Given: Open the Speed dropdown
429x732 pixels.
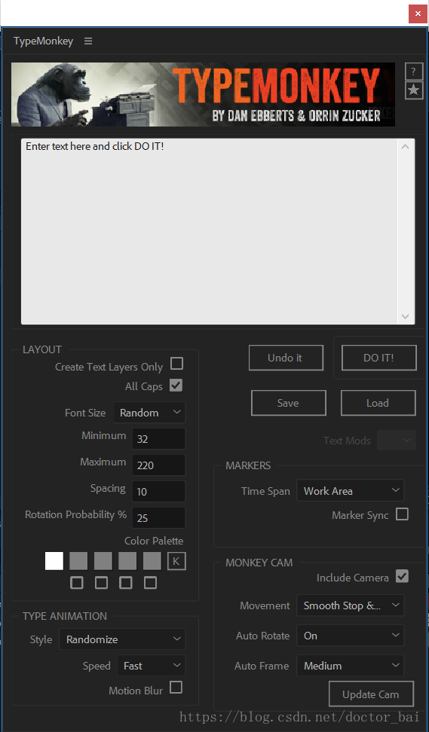Looking at the screenshot, I should click(151, 666).
